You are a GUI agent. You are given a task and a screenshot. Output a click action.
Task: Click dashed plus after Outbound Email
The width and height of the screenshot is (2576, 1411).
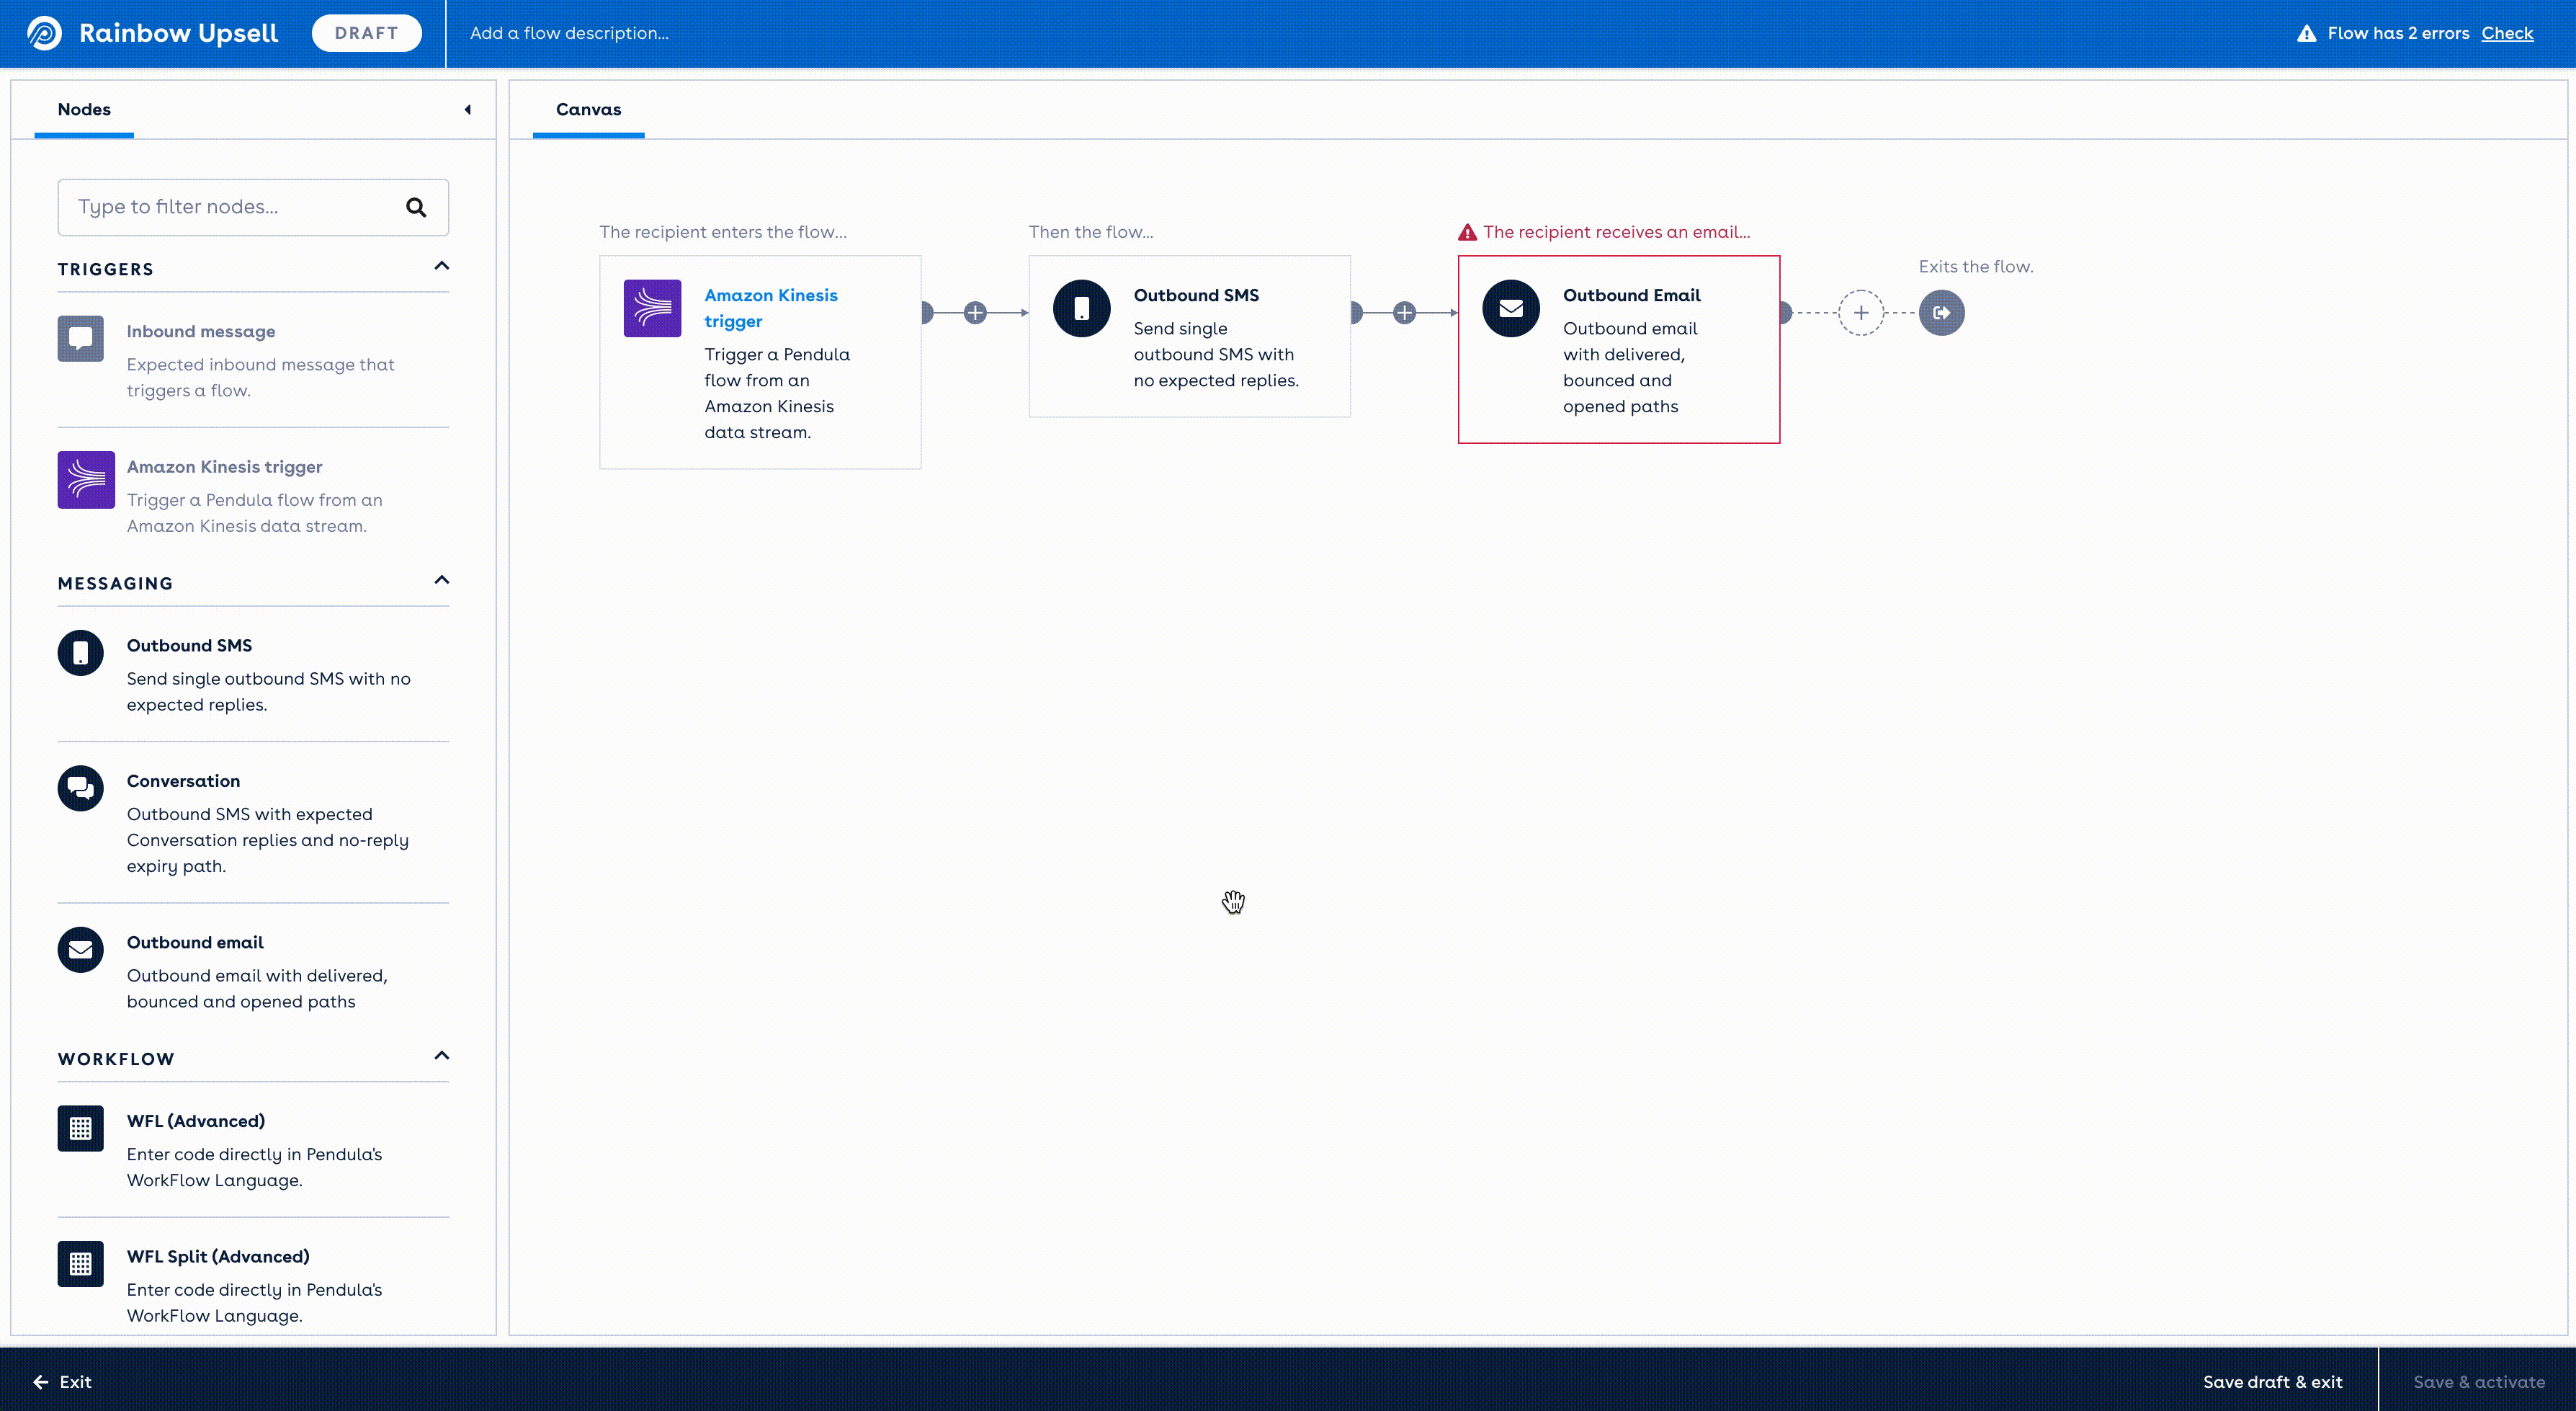click(1861, 313)
